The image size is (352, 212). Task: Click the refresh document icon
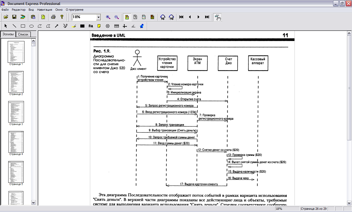pyautogui.click(x=43, y=17)
